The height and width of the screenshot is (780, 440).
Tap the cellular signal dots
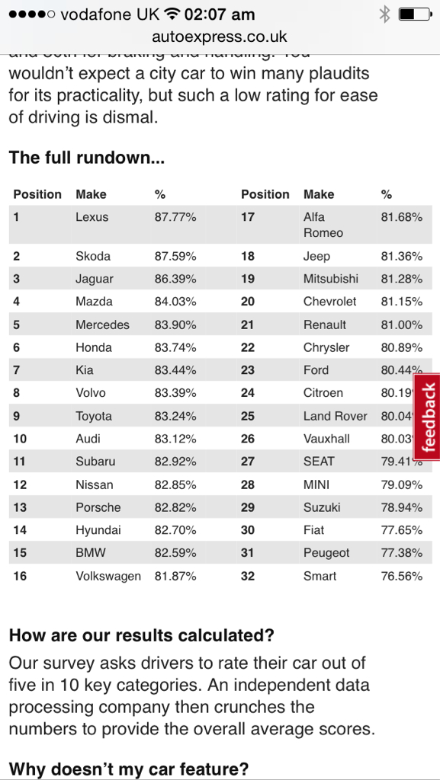32,14
